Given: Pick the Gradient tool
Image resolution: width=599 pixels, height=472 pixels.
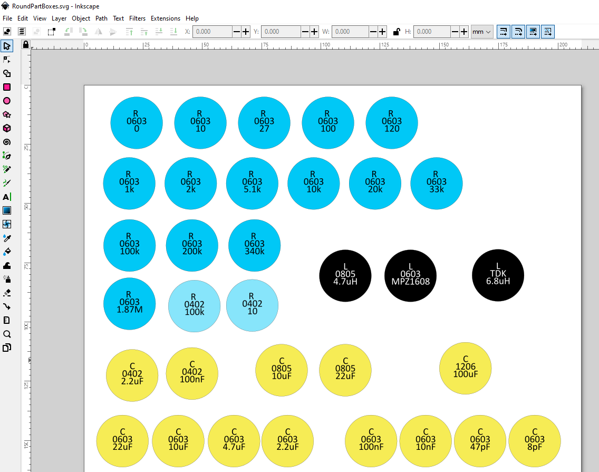Looking at the screenshot, I should pos(7,210).
